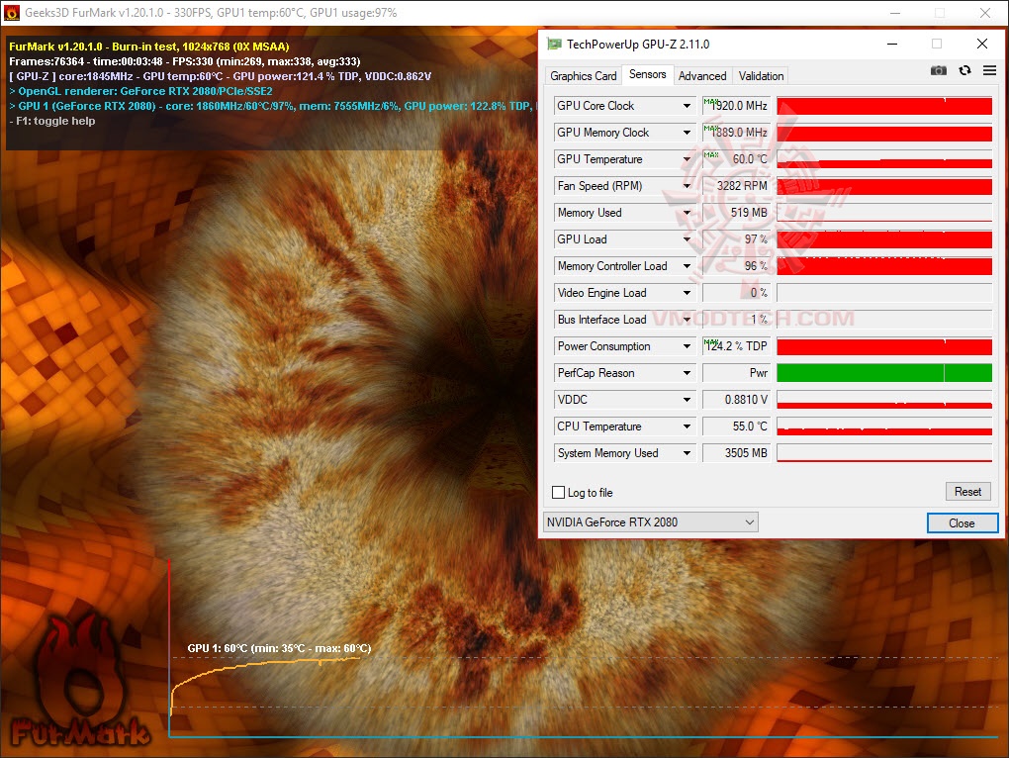Click the 124.2 % TDP value
1009x758 pixels.
[737, 346]
